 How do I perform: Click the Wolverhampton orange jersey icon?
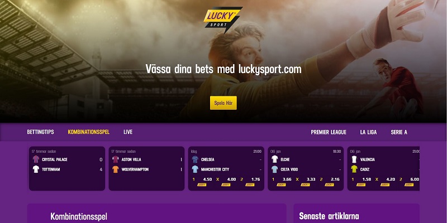pyautogui.click(x=116, y=169)
